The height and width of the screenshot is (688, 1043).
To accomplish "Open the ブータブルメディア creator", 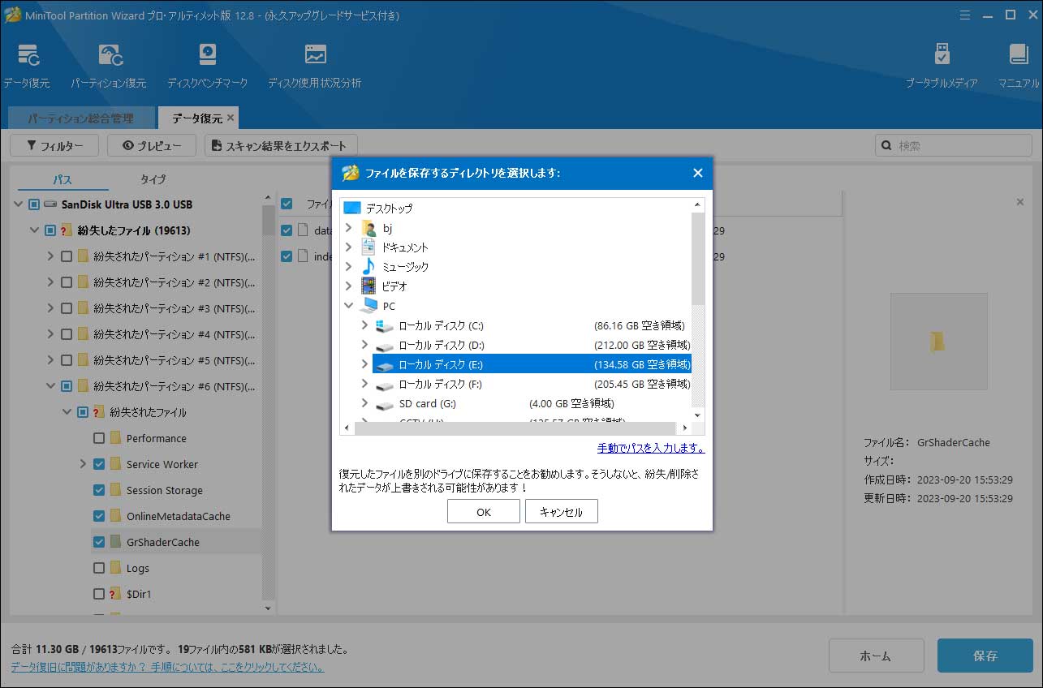I will click(x=942, y=66).
